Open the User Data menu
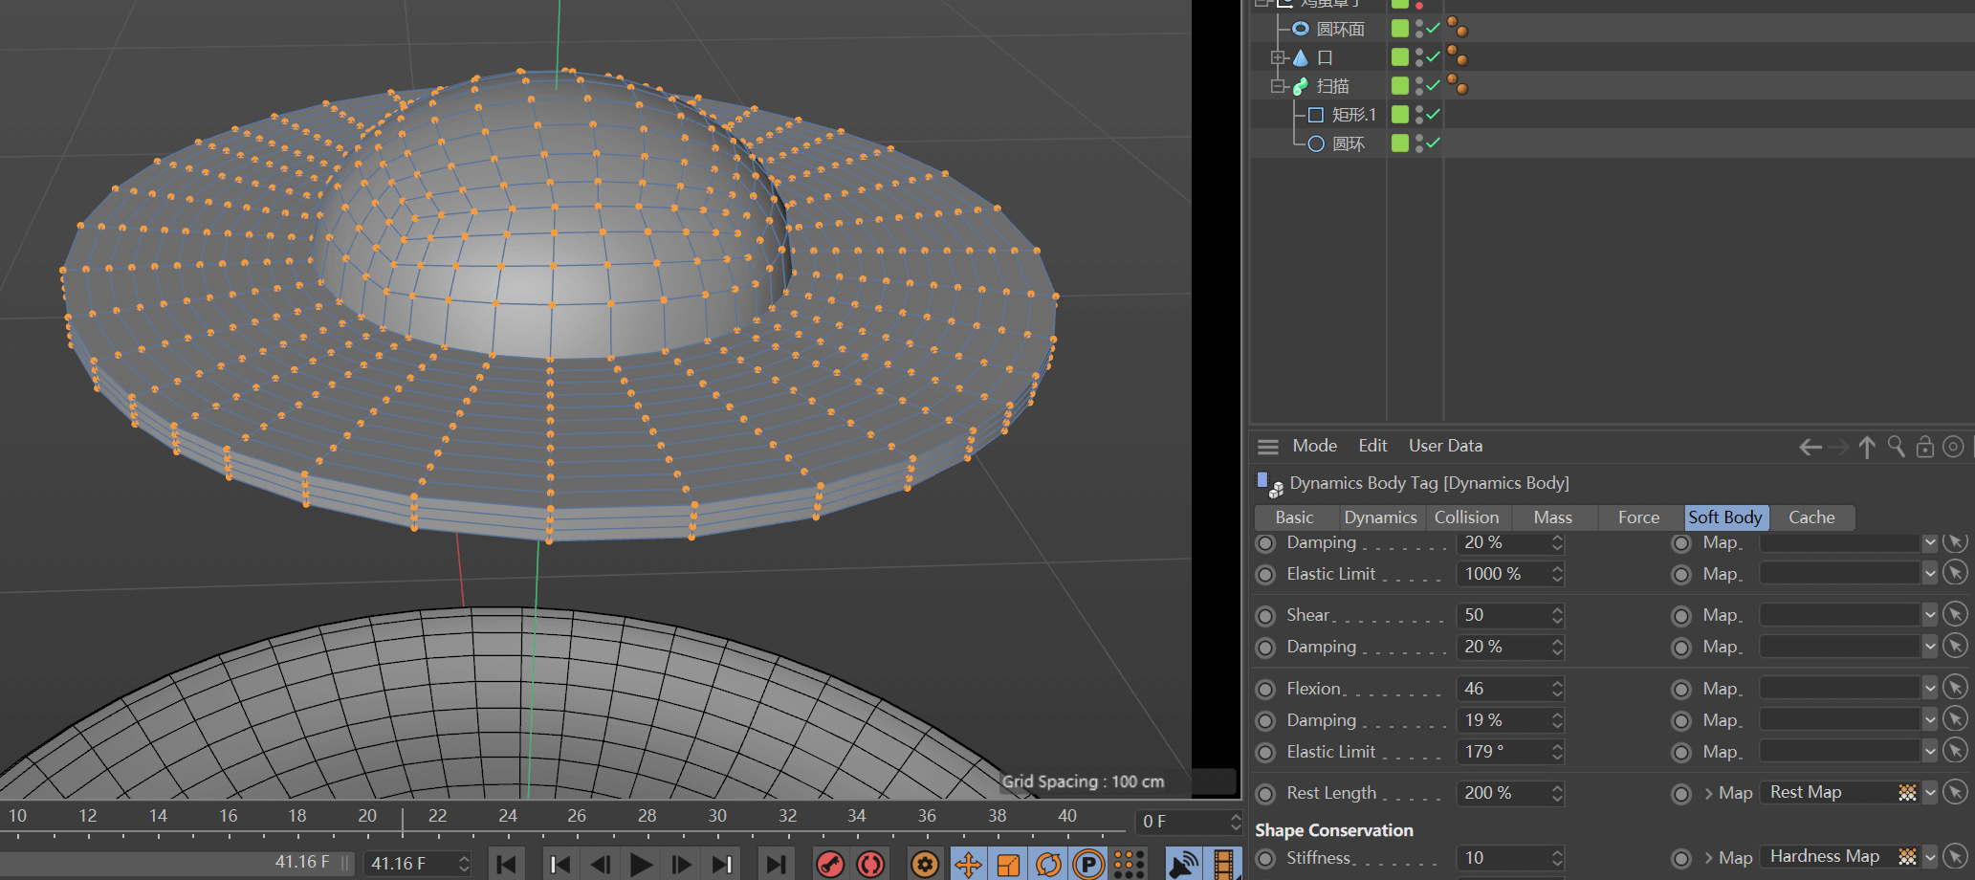This screenshot has width=1975, height=880. pos(1445,446)
